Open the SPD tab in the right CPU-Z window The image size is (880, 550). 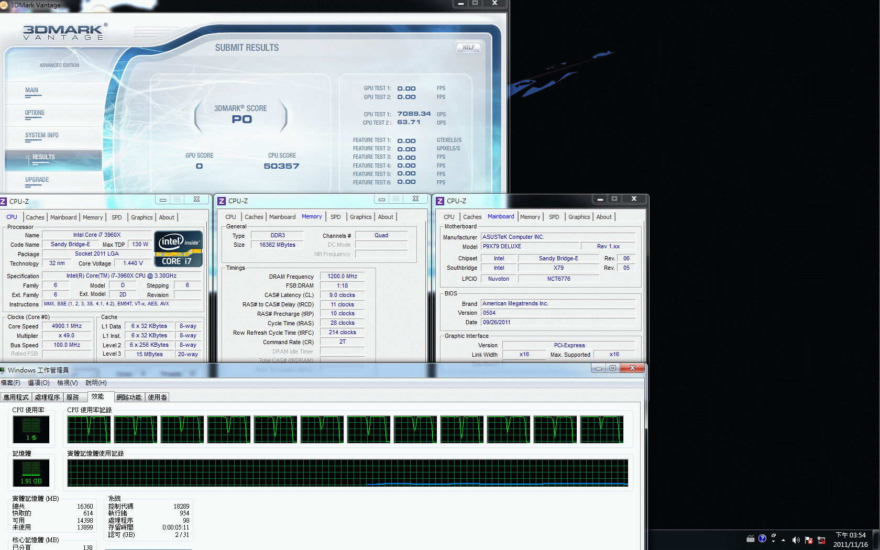(x=554, y=217)
